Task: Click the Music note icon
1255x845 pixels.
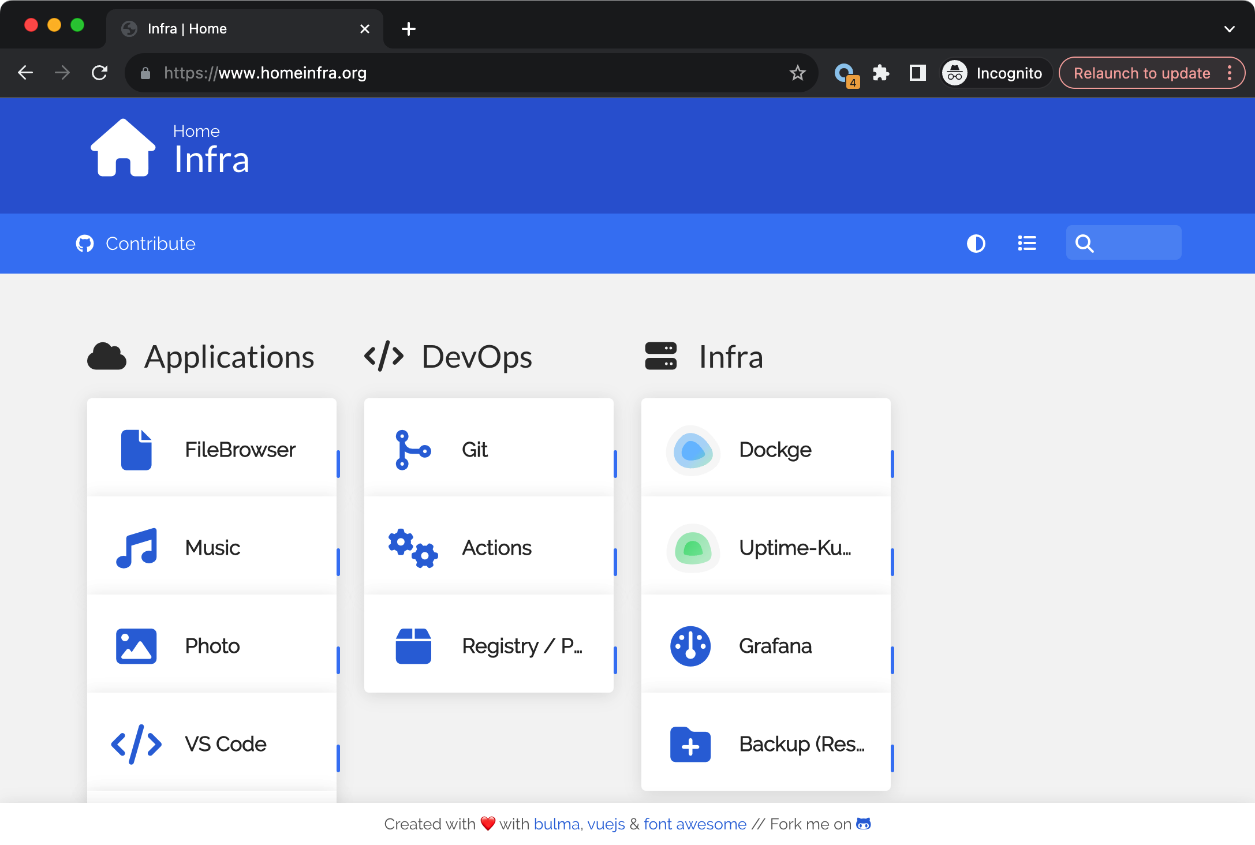Action: pos(136,548)
